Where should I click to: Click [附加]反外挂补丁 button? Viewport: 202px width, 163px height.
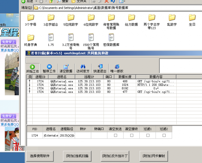coord(115,156)
